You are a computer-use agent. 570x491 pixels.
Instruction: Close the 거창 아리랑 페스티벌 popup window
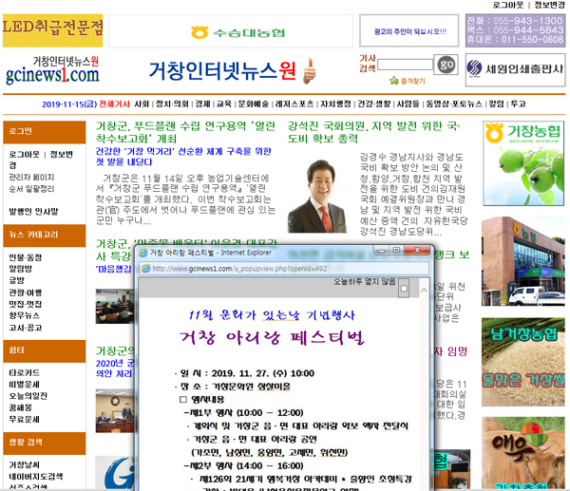click(x=417, y=251)
